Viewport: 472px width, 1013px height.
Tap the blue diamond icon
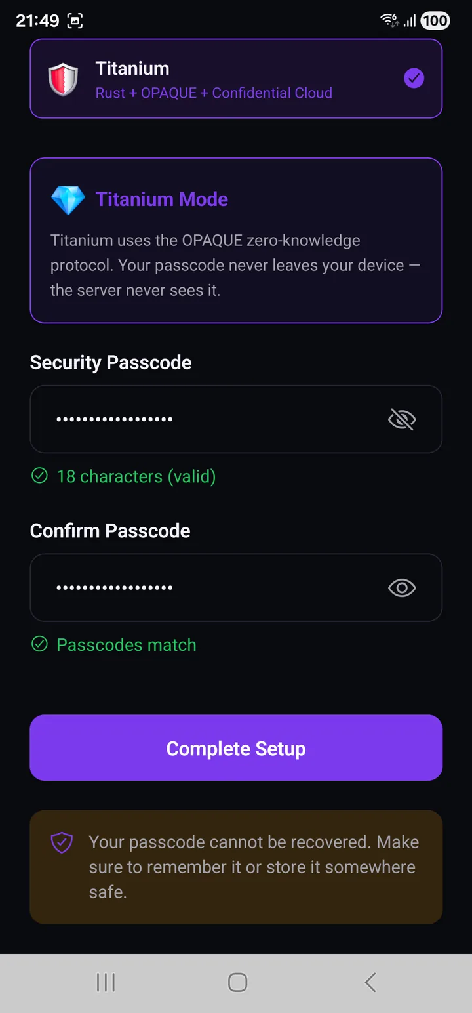[68, 200]
